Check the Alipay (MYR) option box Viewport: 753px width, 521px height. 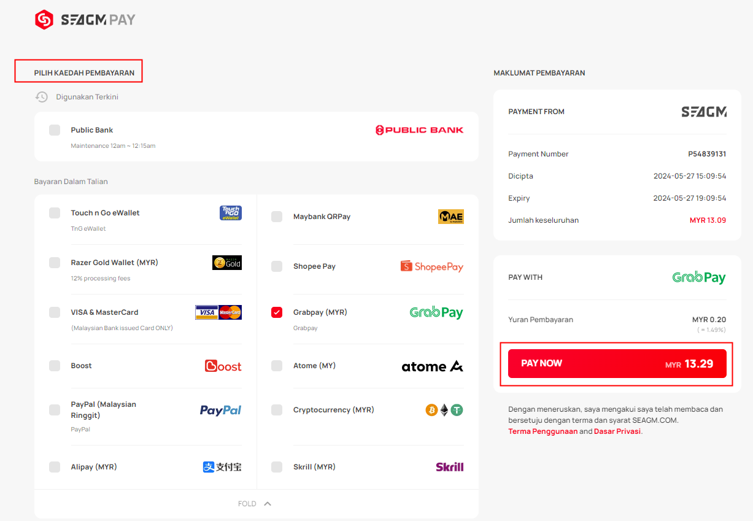[55, 467]
